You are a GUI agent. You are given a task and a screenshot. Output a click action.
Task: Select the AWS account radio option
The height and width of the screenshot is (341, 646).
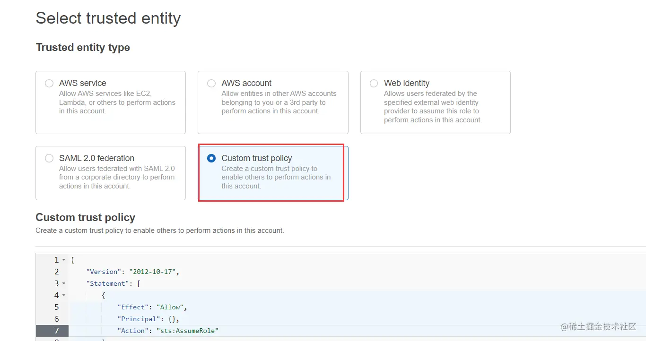point(211,83)
